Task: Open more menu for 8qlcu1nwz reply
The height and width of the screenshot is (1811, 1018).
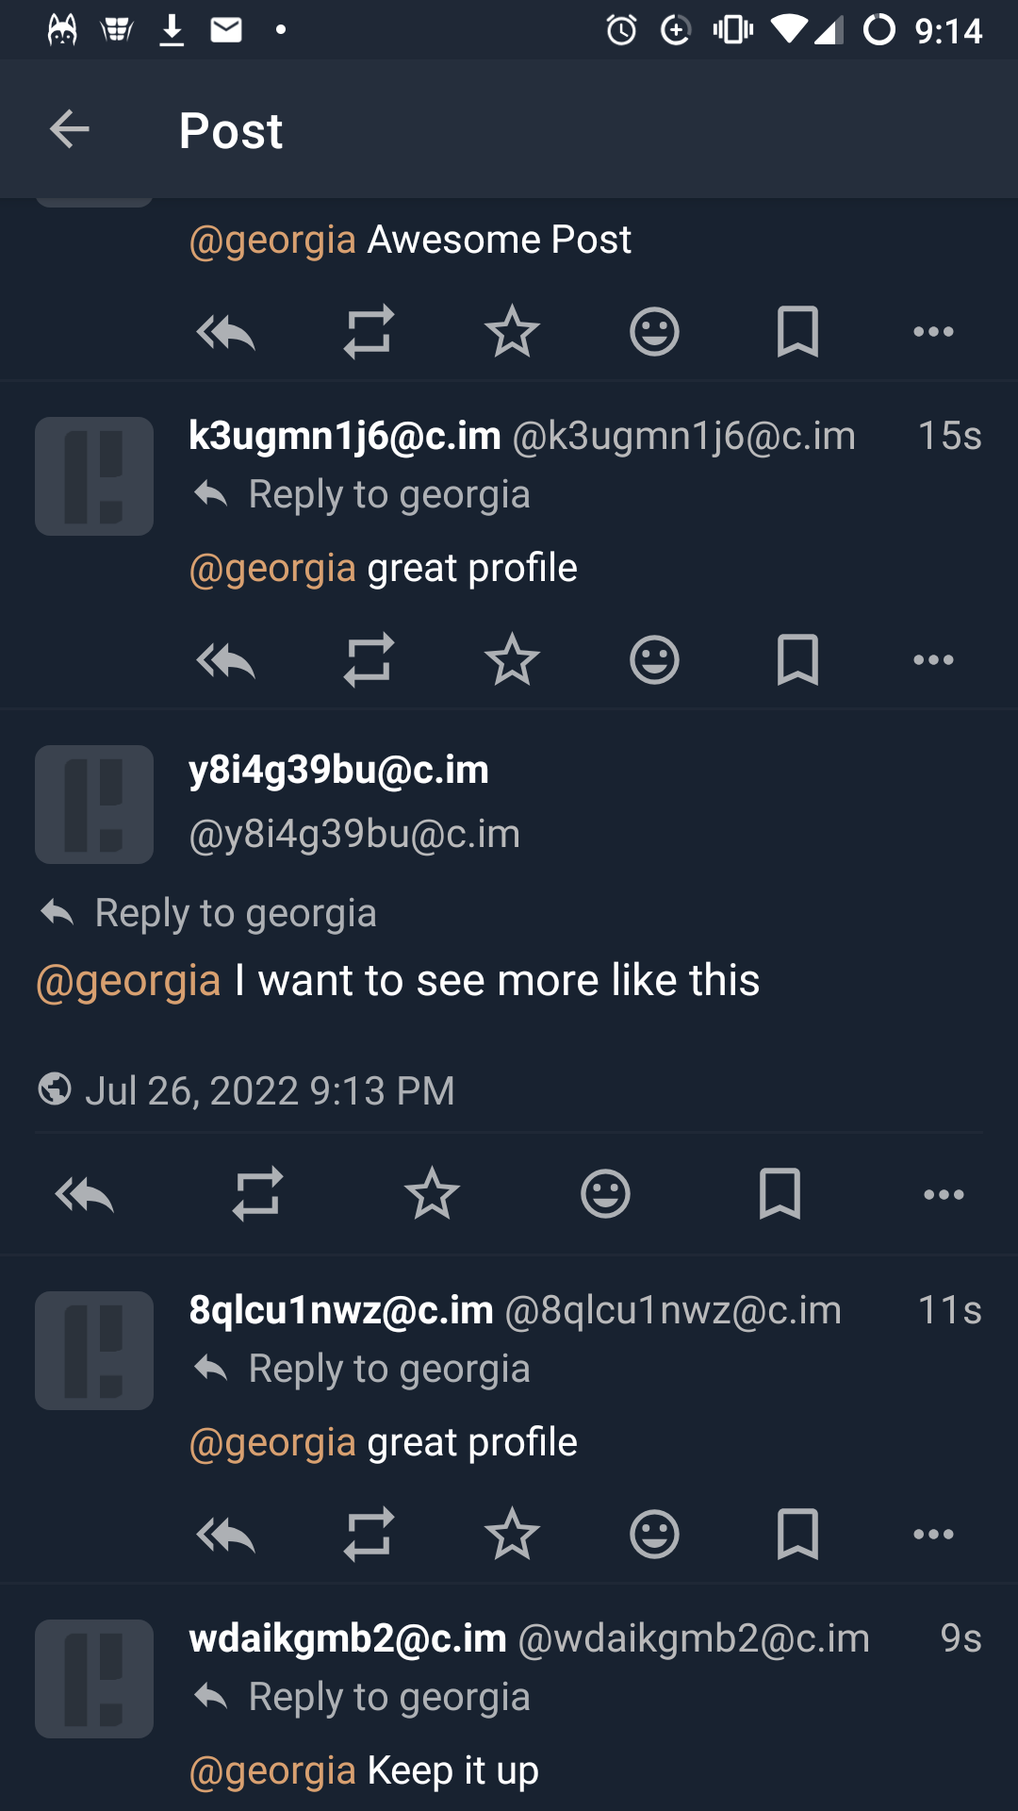Action: click(933, 1535)
